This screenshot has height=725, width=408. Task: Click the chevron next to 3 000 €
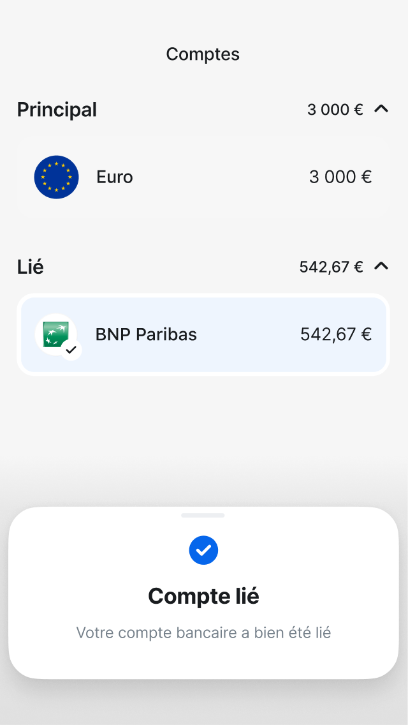[x=381, y=109]
